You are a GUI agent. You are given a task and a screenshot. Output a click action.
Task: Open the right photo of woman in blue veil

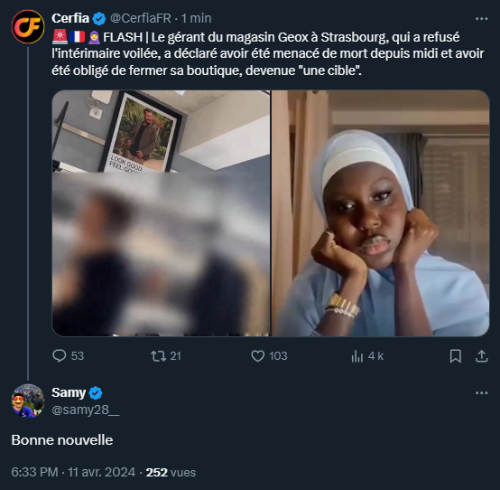(381, 213)
